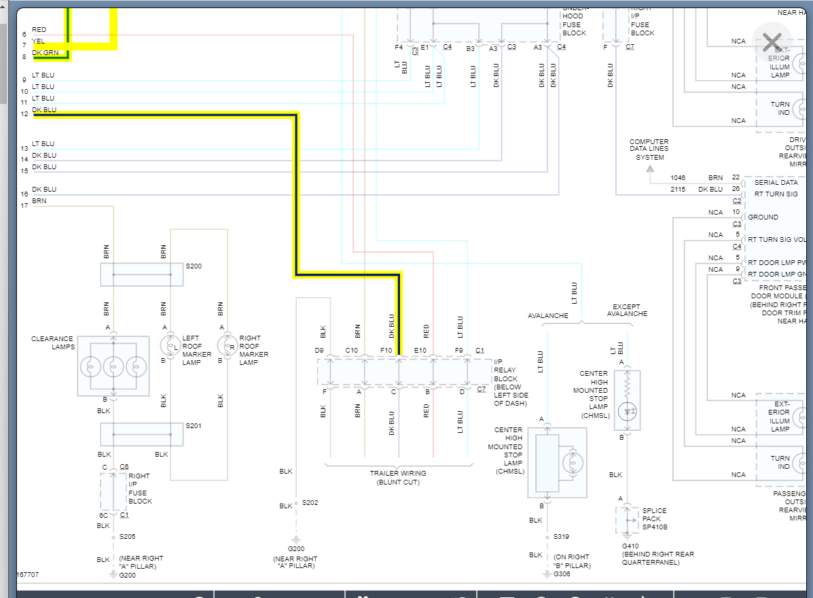Select the Splice Pack SP410B symbol
The image size is (813, 598).
tap(628, 521)
